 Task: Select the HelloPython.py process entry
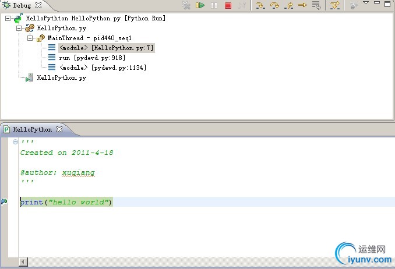coord(62,77)
